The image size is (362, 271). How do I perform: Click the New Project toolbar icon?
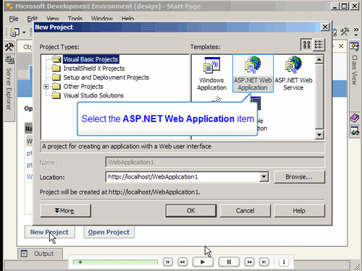15,33
